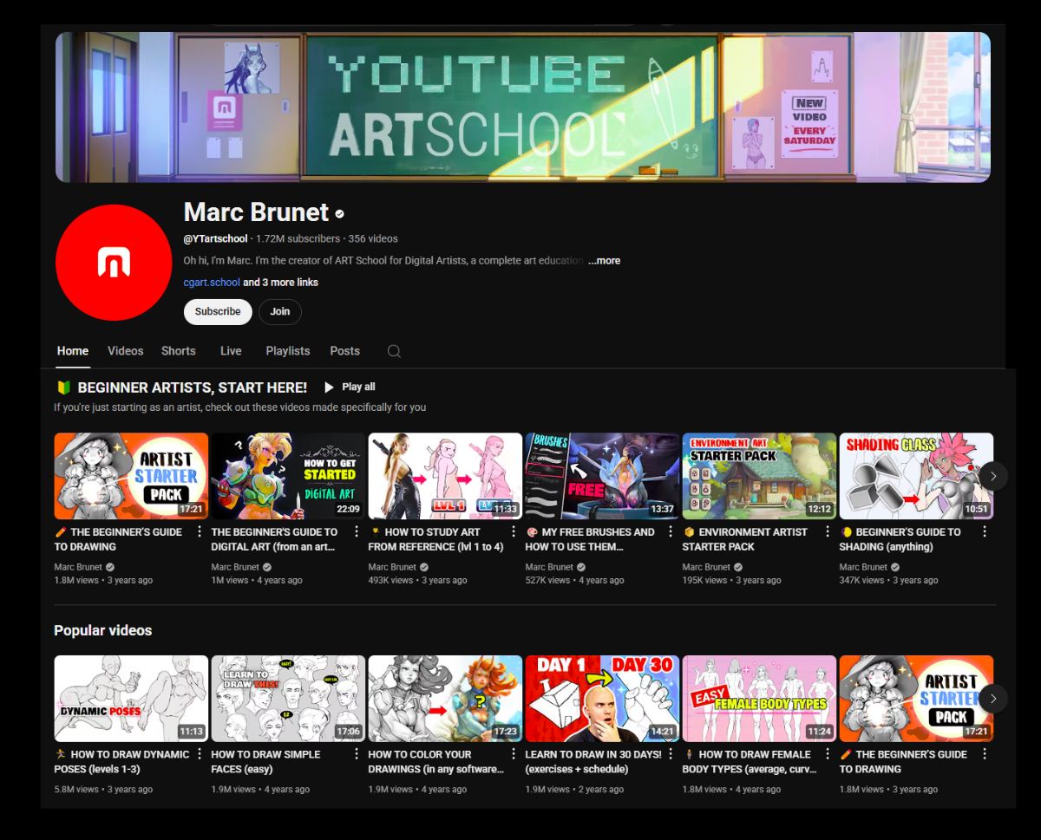
Task: Open options menu for MY FREE BRUSHES video
Action: 671,532
